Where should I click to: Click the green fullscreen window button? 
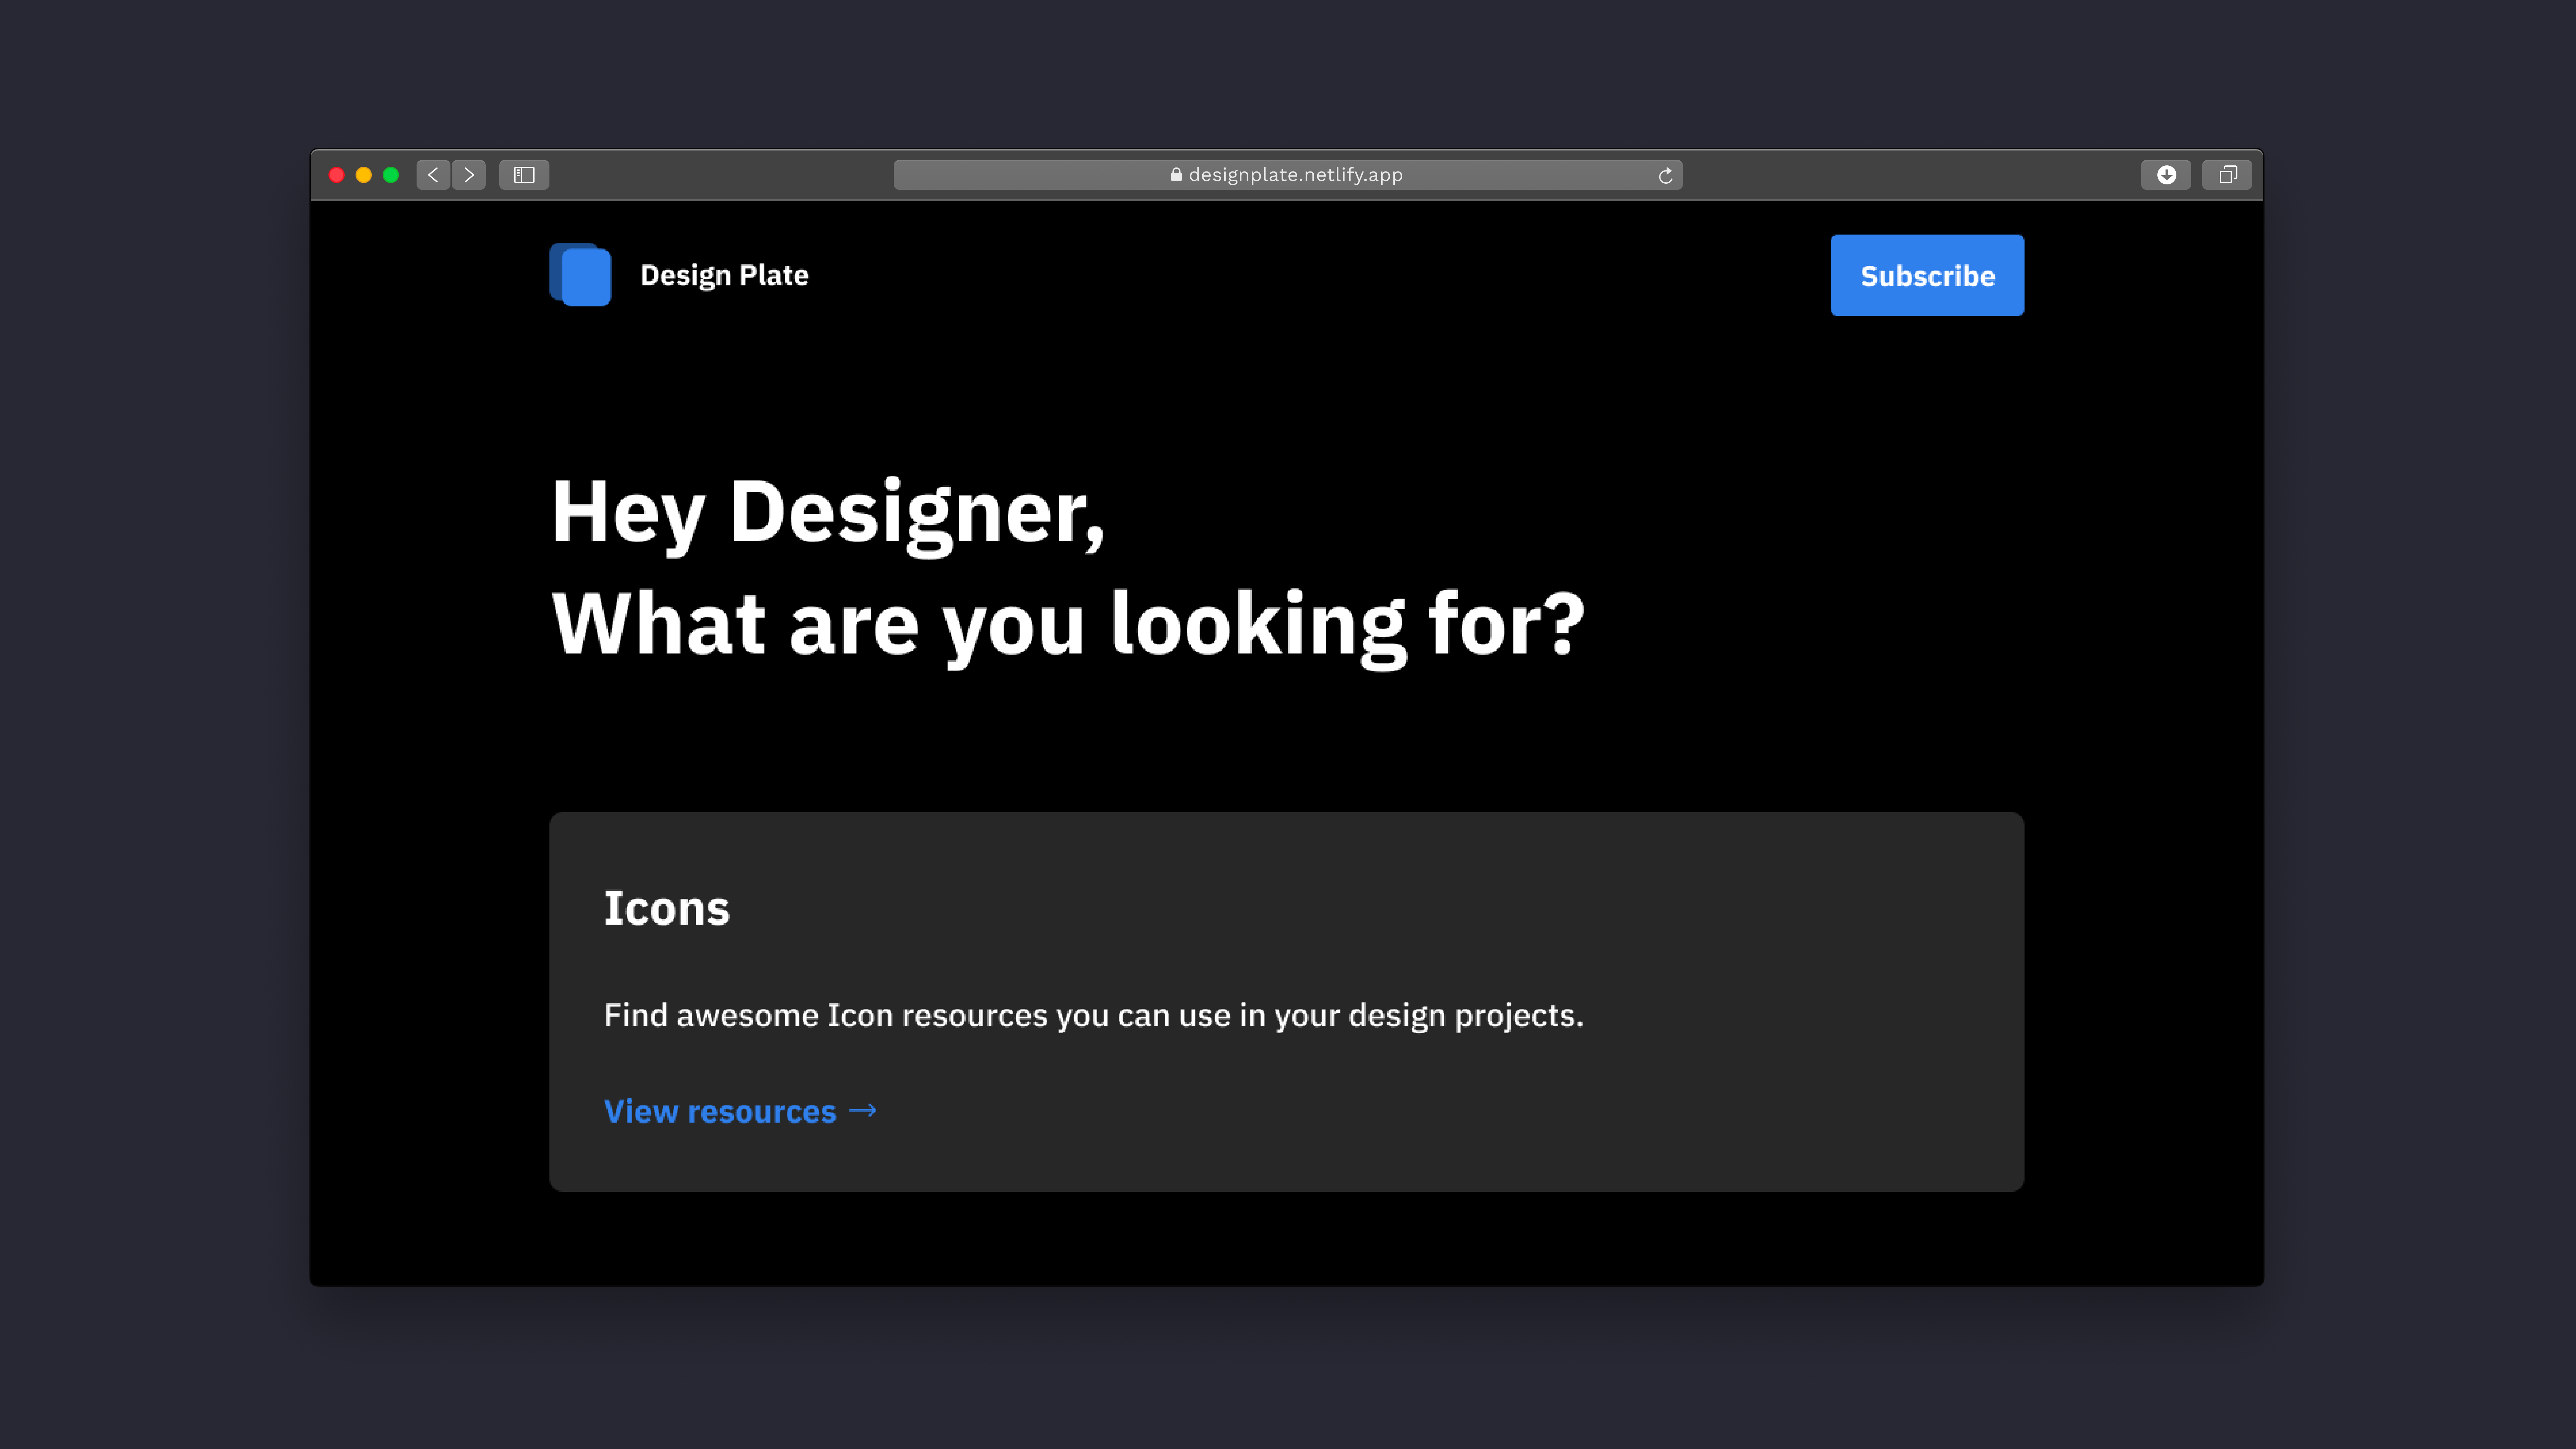tap(391, 175)
